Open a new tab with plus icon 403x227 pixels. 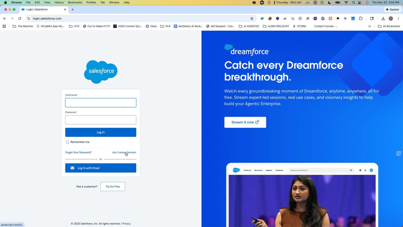pos(73,9)
